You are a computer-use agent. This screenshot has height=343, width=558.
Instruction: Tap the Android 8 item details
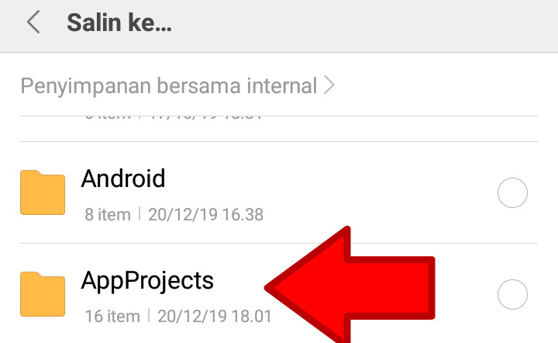pos(108,215)
